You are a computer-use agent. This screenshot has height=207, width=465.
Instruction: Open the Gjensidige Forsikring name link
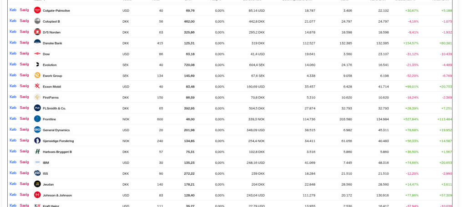(x=58, y=141)
